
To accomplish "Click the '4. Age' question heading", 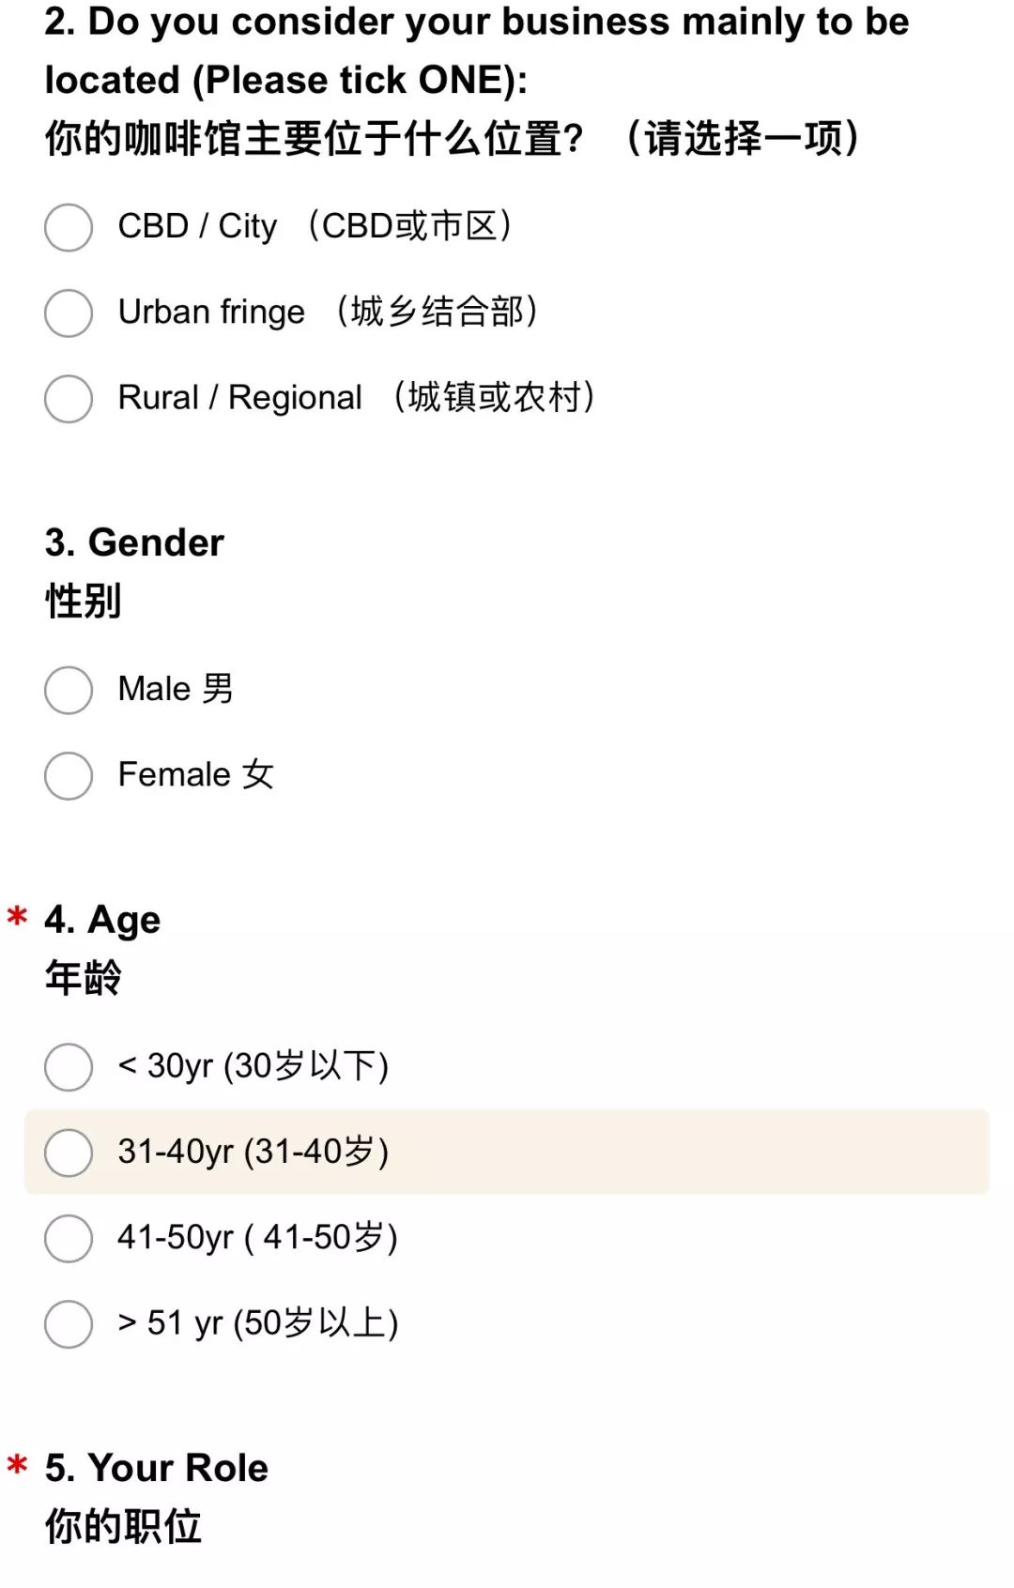I will click(x=102, y=920).
